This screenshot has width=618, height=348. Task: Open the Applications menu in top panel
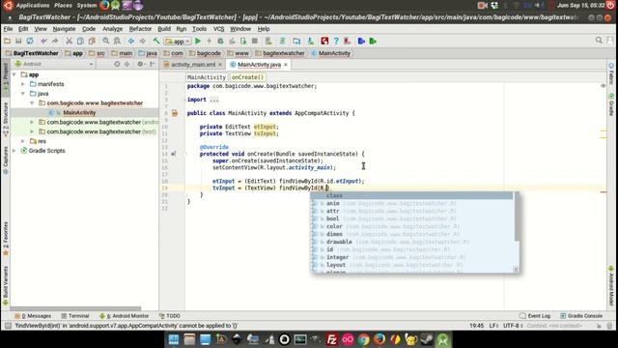(33, 5)
